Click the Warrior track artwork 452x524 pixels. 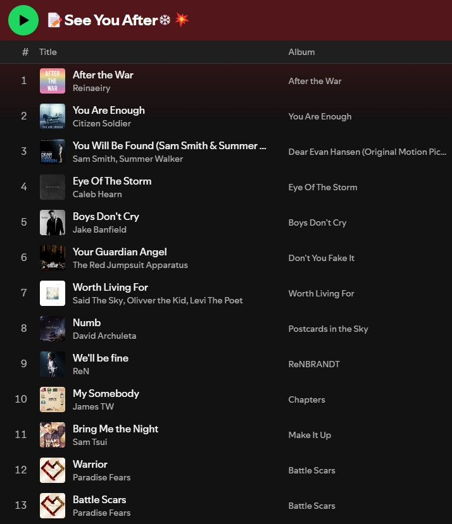(x=53, y=470)
